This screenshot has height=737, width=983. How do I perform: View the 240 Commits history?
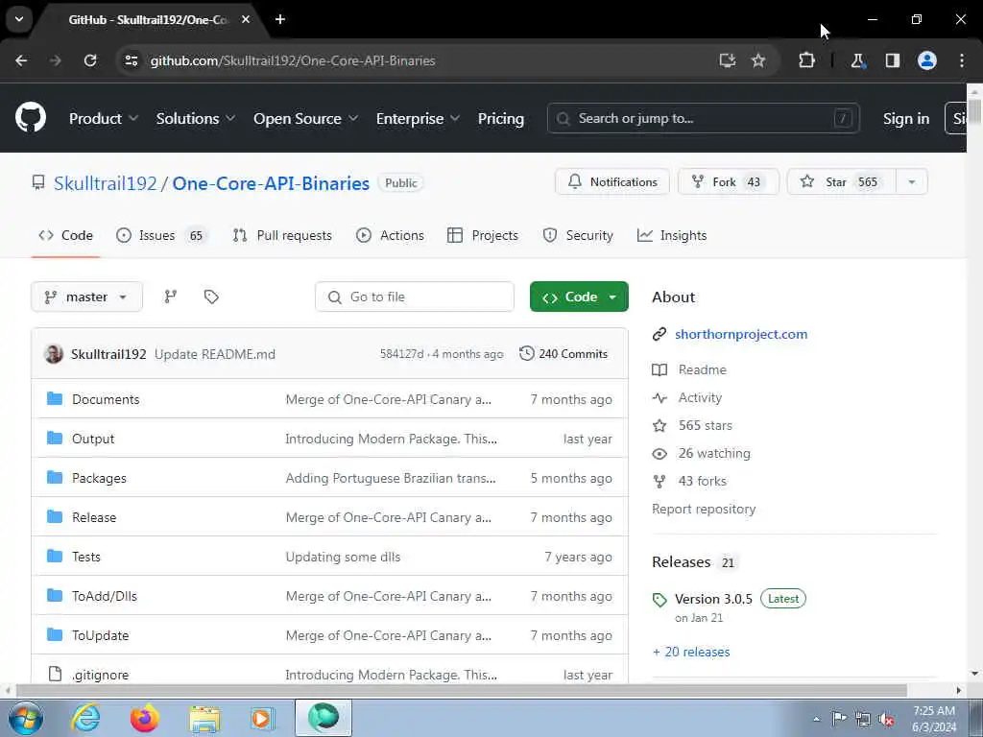[x=563, y=353]
